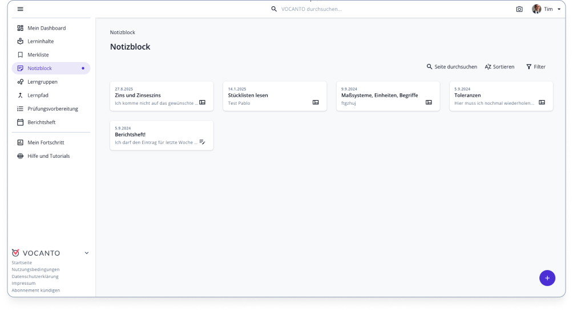
Task: Click the Lerngruppen sidebar icon
Action: tap(21, 82)
